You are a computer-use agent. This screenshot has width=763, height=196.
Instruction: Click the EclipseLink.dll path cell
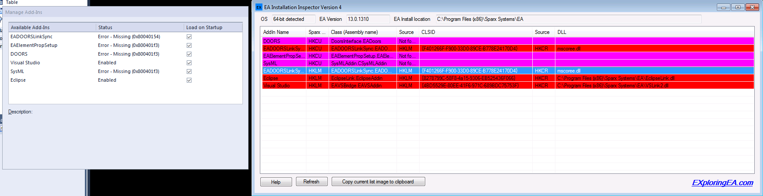pos(616,78)
